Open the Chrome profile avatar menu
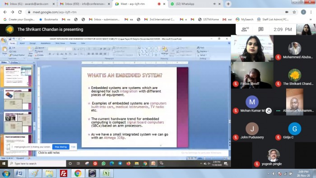The width and height of the screenshot is (316, 178). click(303, 12)
